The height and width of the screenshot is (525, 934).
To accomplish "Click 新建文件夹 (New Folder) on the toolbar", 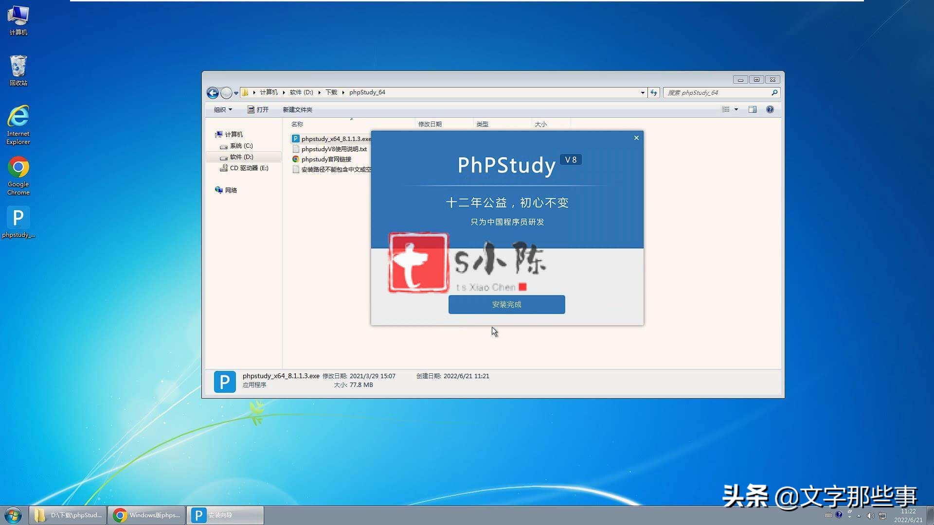I will (297, 109).
